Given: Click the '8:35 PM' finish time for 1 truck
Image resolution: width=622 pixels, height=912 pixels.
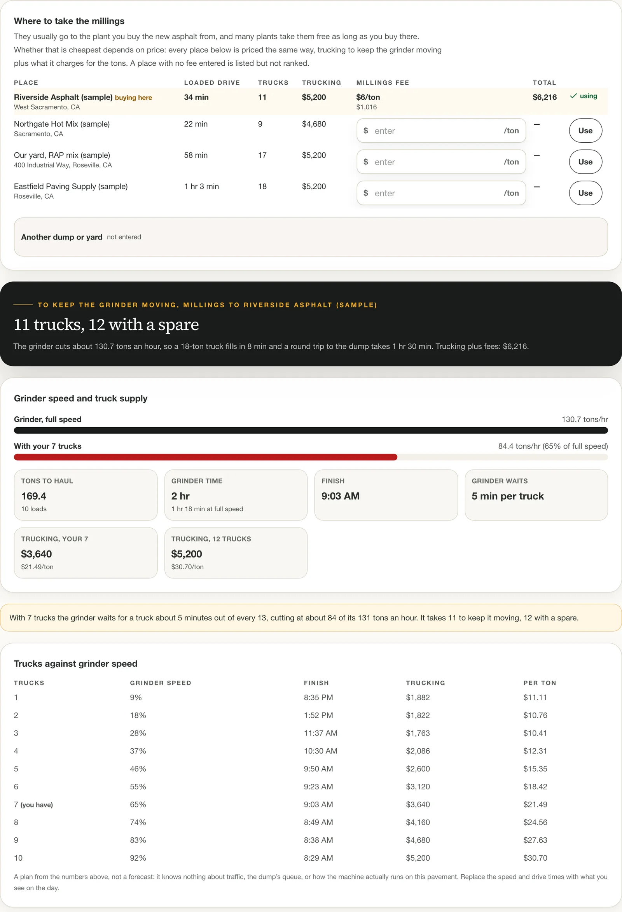Looking at the screenshot, I should (x=318, y=697).
